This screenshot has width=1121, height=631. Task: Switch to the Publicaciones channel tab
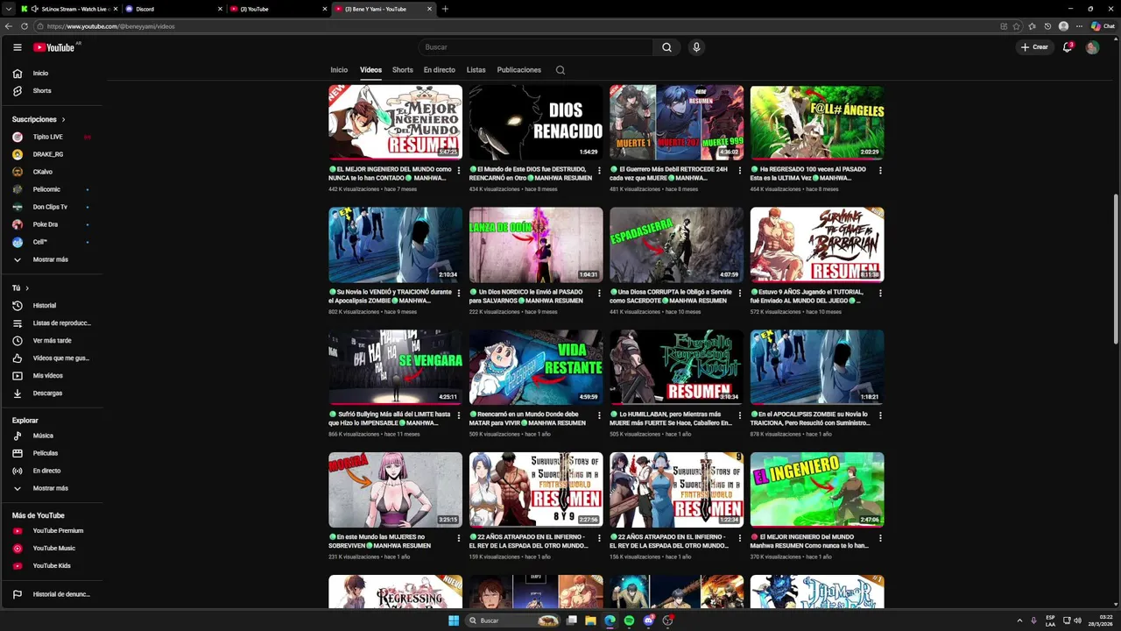pos(519,70)
